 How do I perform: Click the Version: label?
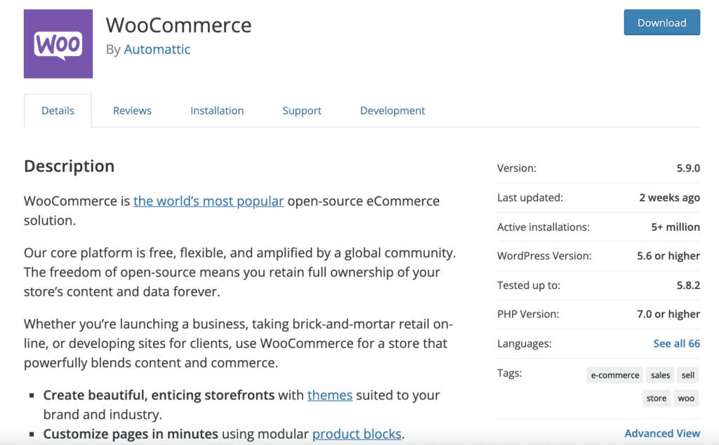click(x=517, y=168)
